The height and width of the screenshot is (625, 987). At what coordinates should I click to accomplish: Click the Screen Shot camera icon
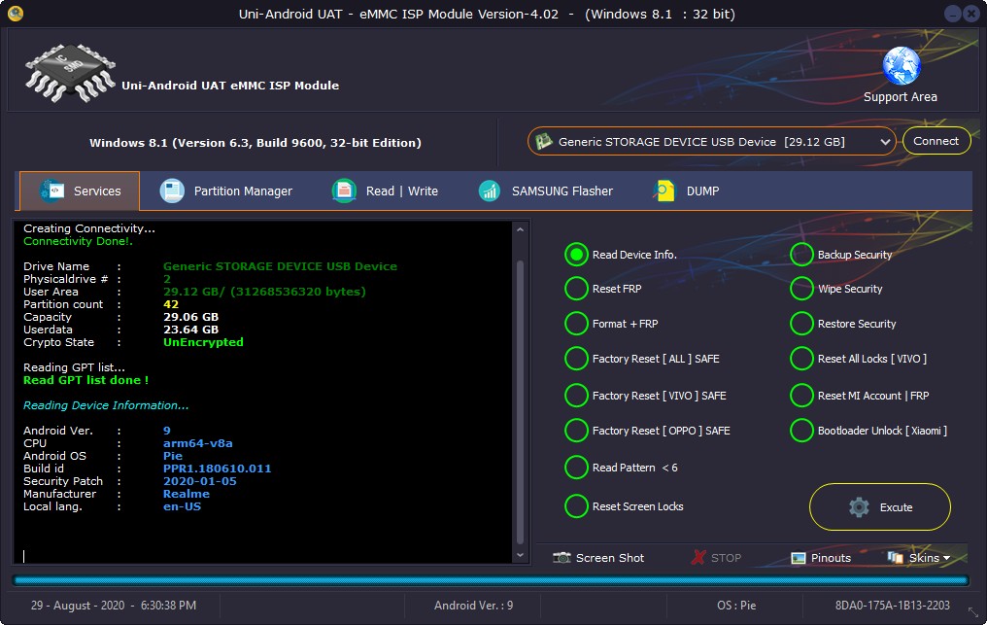[x=562, y=558]
